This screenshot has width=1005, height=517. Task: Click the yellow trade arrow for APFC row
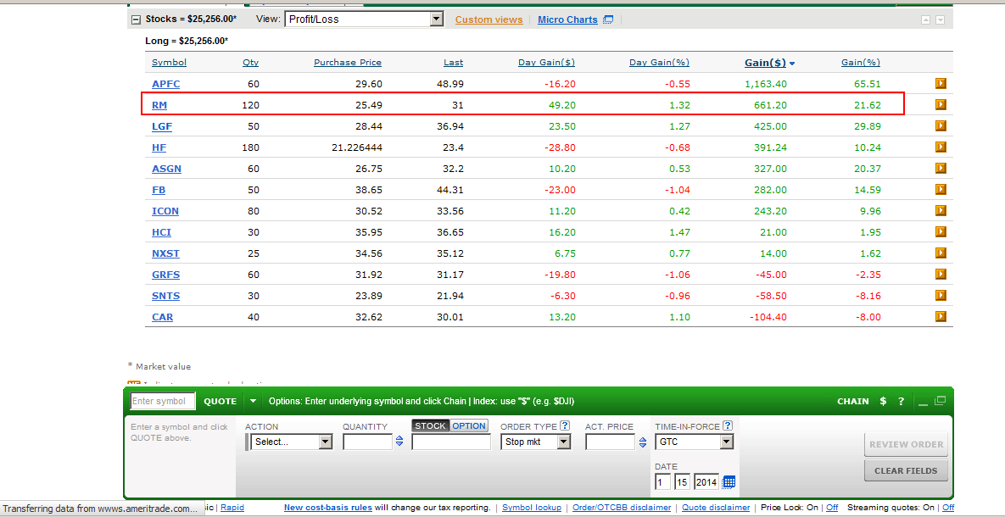(940, 83)
